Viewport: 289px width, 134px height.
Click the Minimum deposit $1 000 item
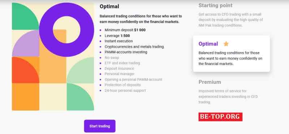point(125,30)
